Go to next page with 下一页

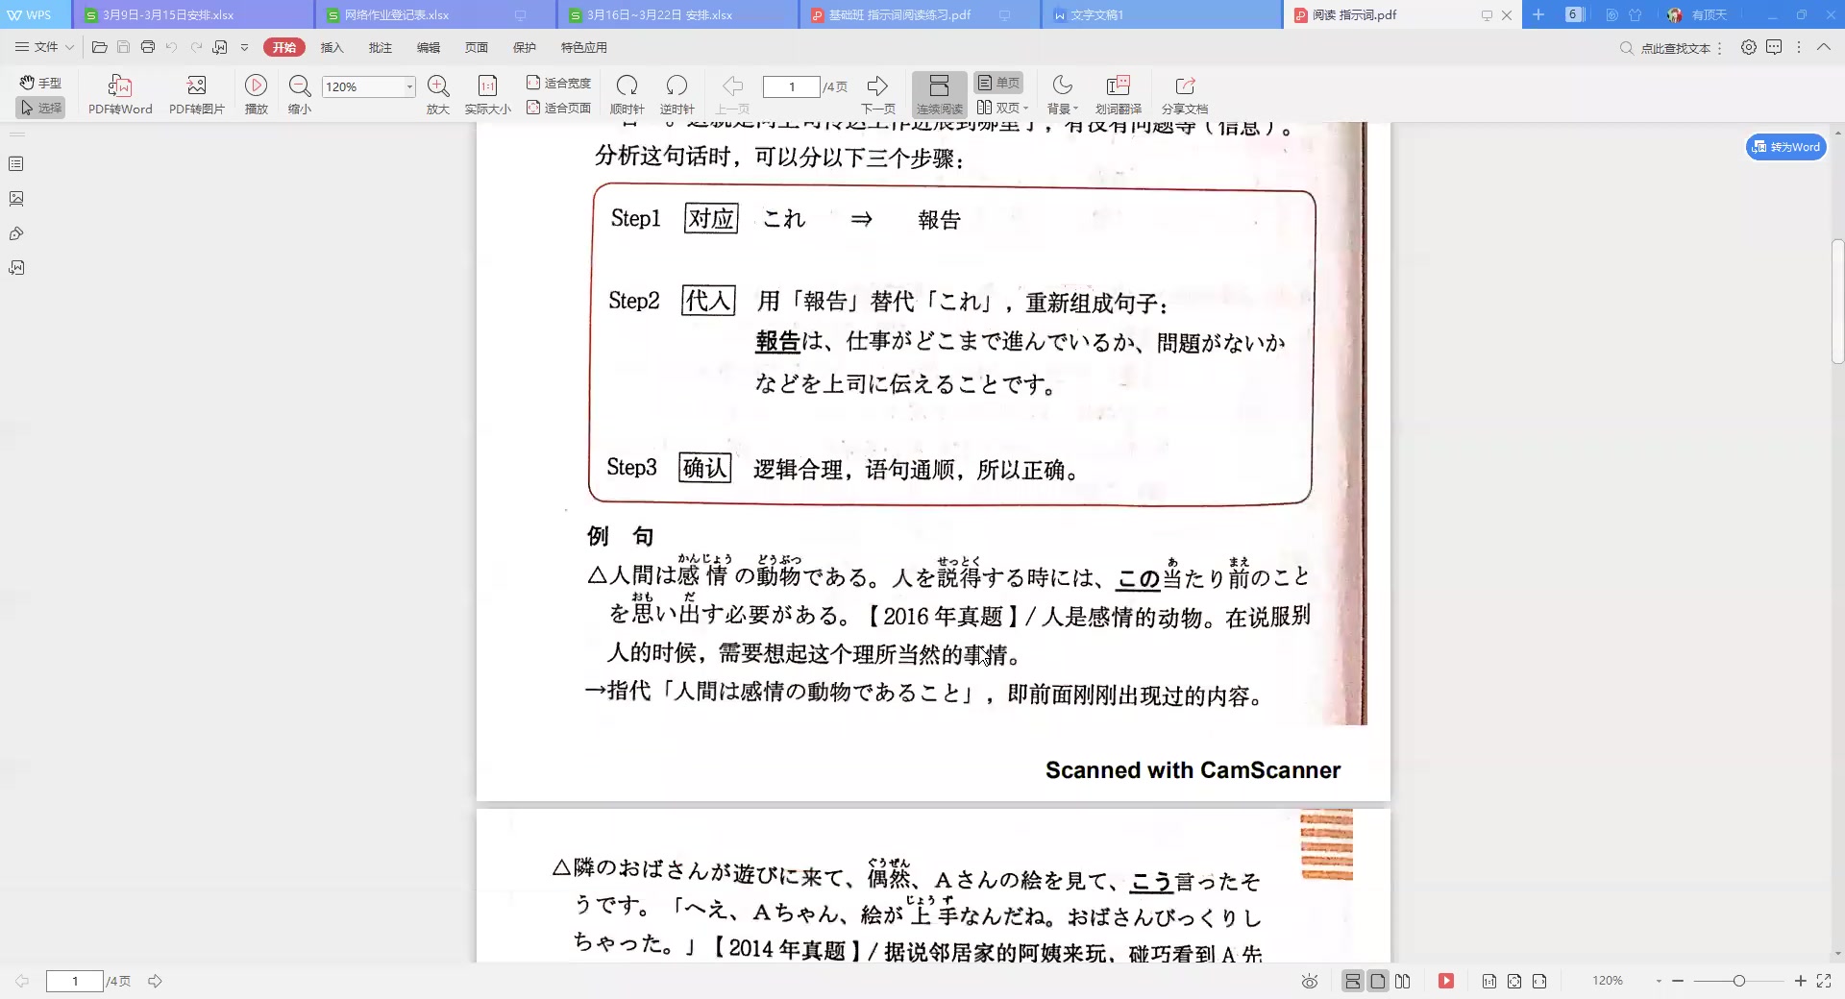877,93
